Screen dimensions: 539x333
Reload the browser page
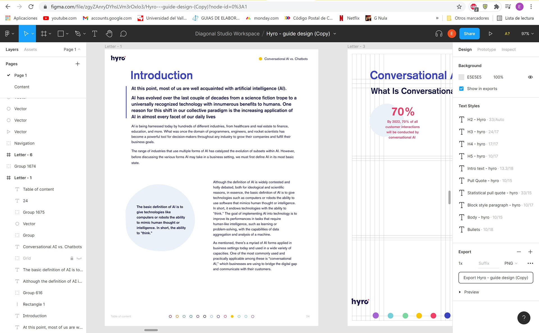point(31,7)
